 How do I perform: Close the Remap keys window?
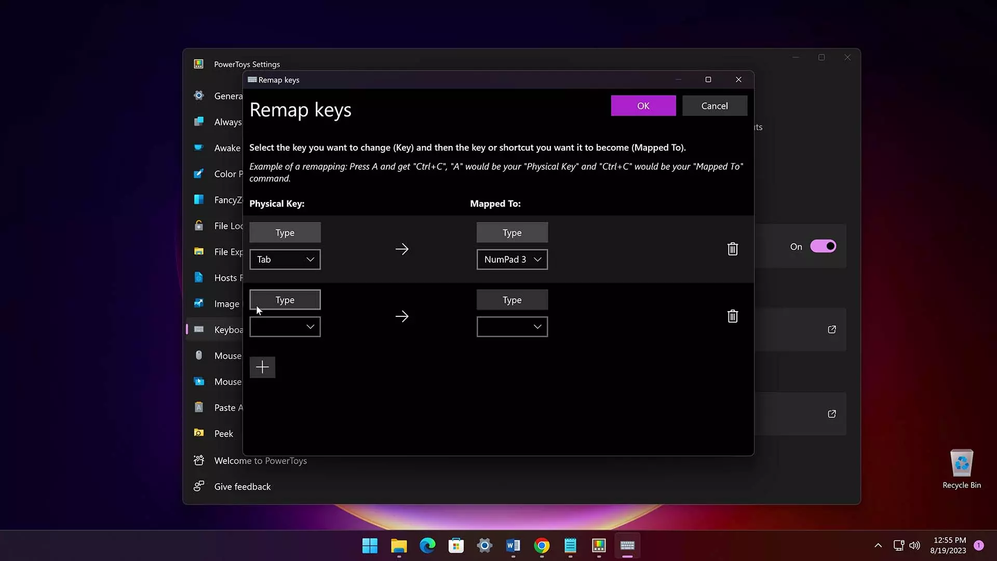(738, 79)
